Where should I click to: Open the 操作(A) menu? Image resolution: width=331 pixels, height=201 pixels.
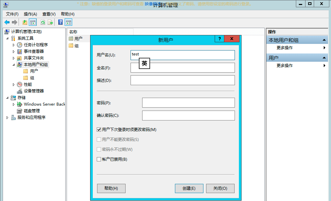(30, 14)
